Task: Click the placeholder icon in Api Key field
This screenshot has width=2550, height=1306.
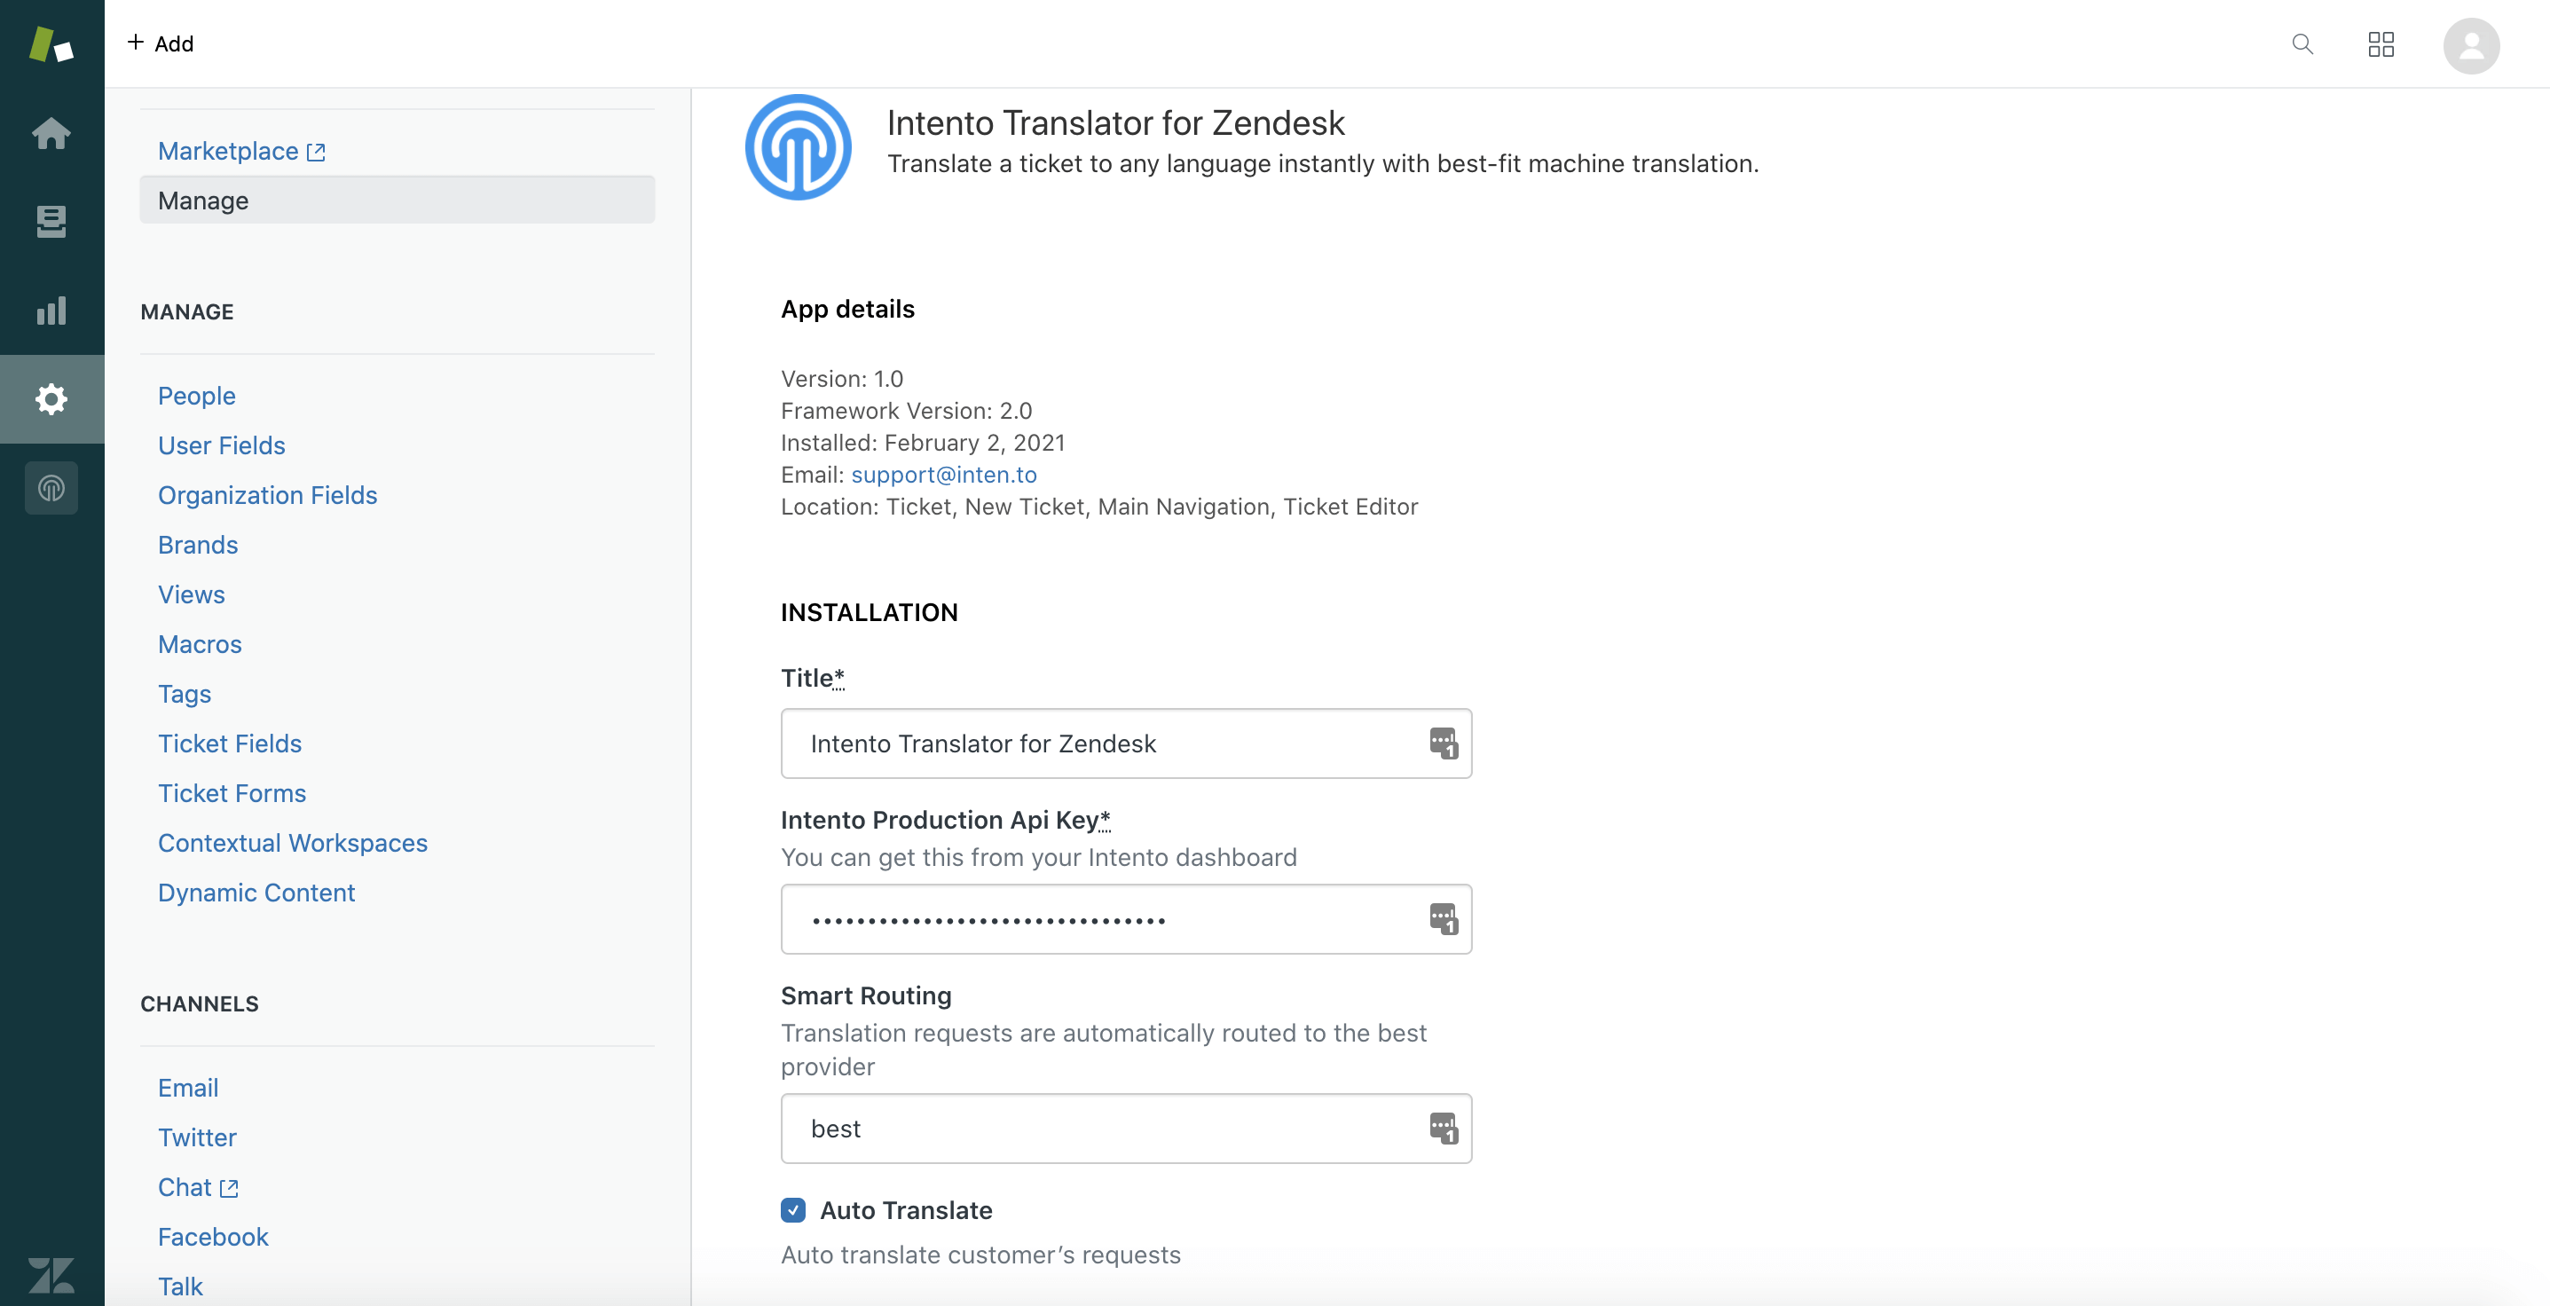Action: pos(1444,918)
